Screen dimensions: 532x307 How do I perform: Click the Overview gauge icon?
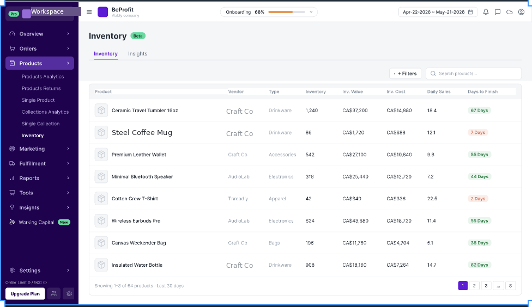12,34
